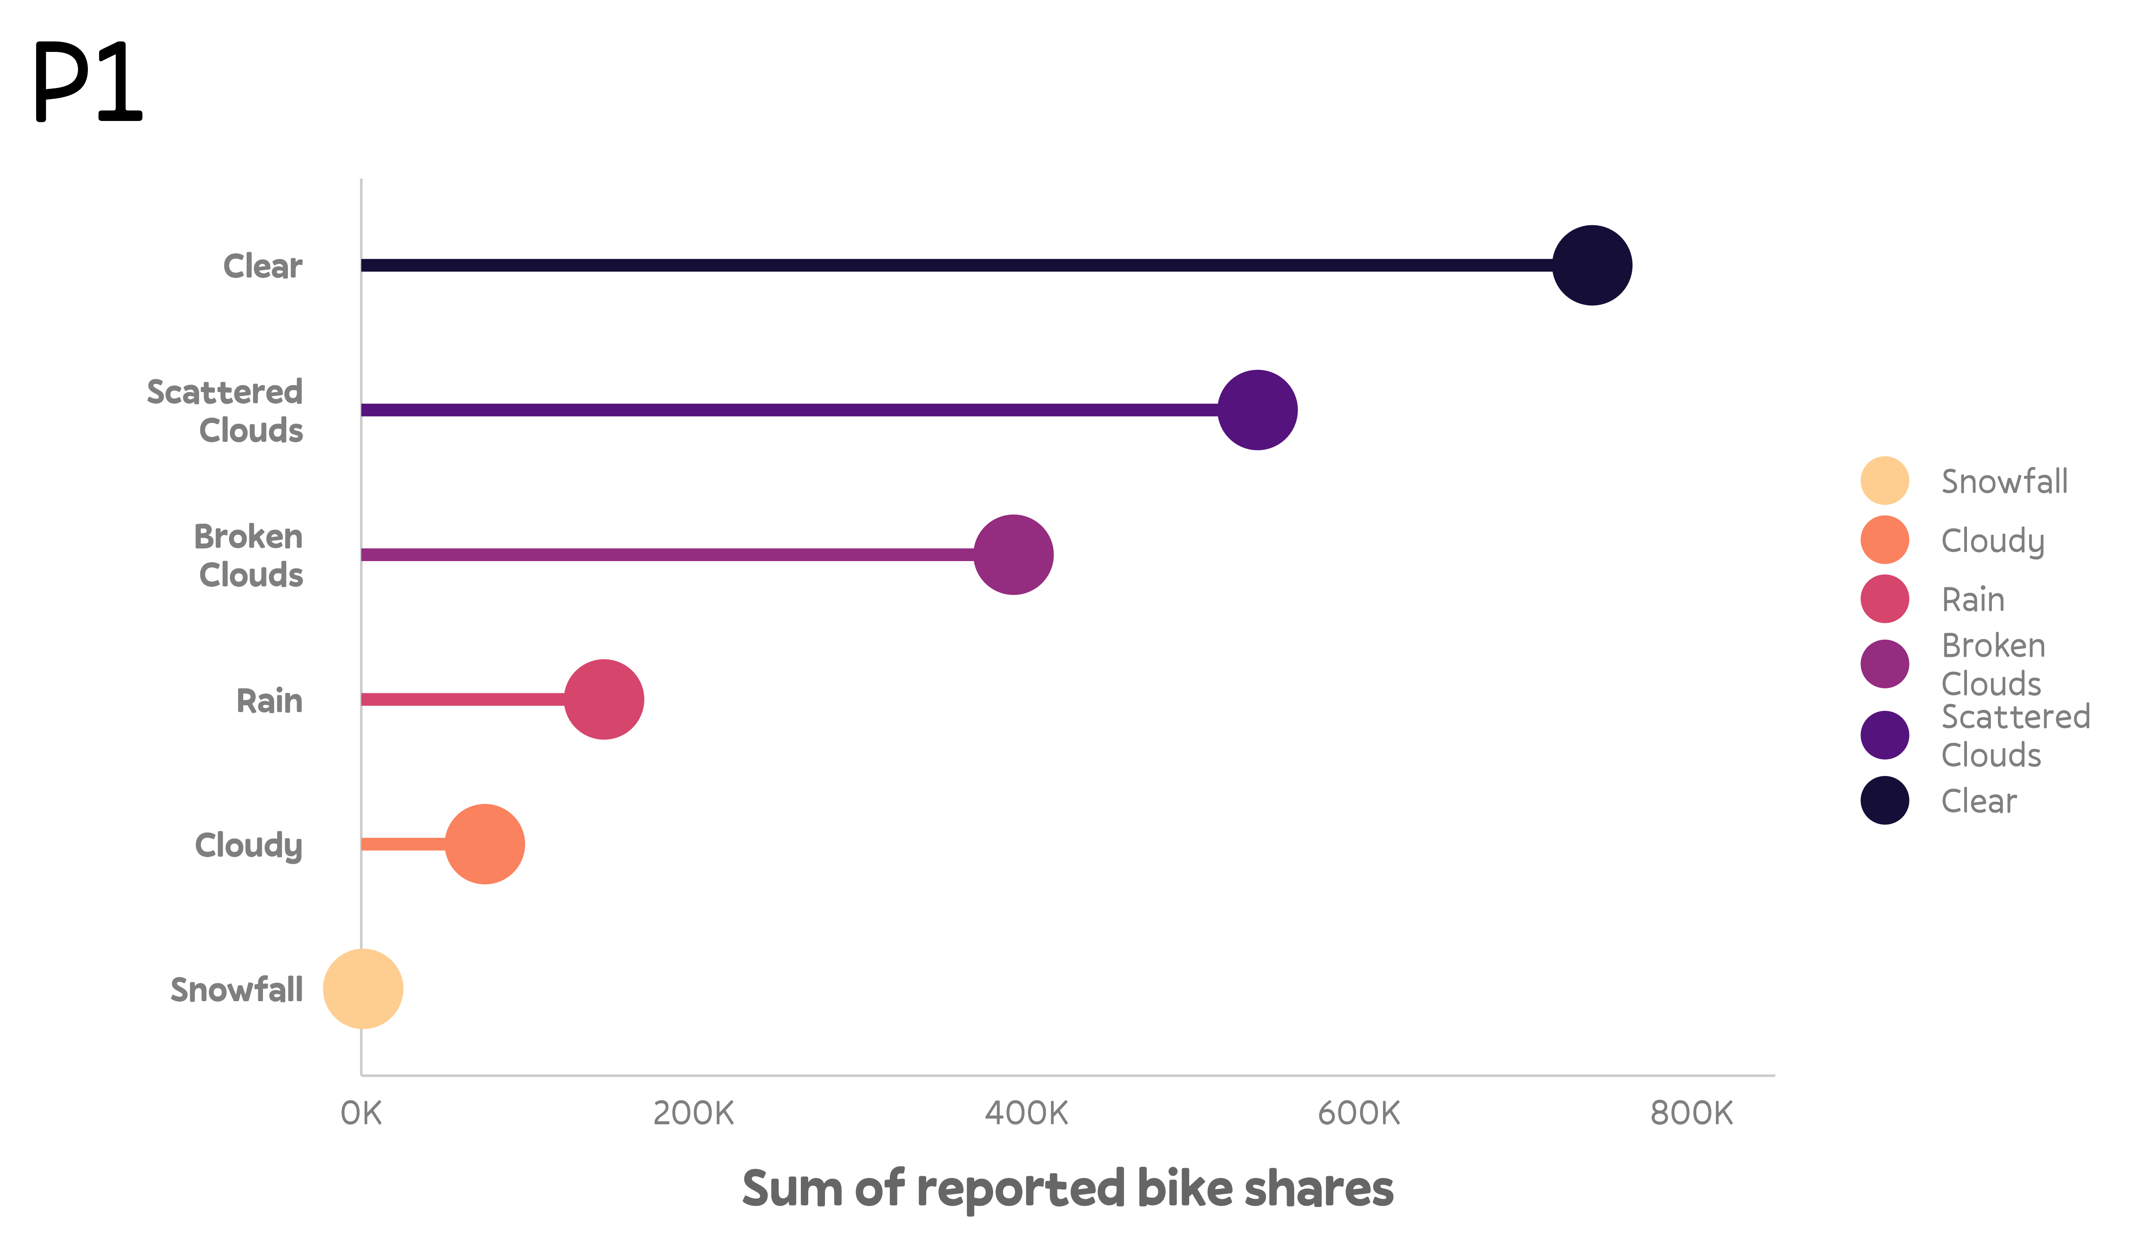
Task: Click the 'Sum of reported bike shares' axis title
Action: pyautogui.click(x=1067, y=1188)
